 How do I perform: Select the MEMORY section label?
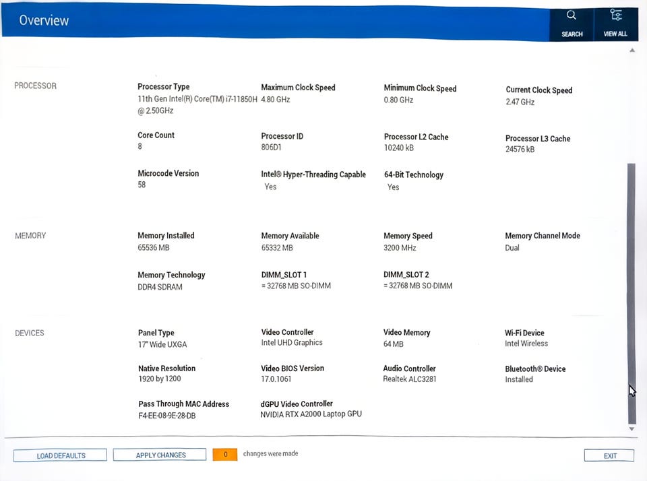pos(30,236)
